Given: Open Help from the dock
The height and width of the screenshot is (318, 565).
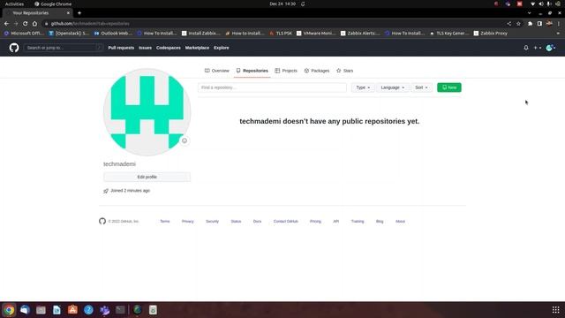Looking at the screenshot, I should pos(88,310).
